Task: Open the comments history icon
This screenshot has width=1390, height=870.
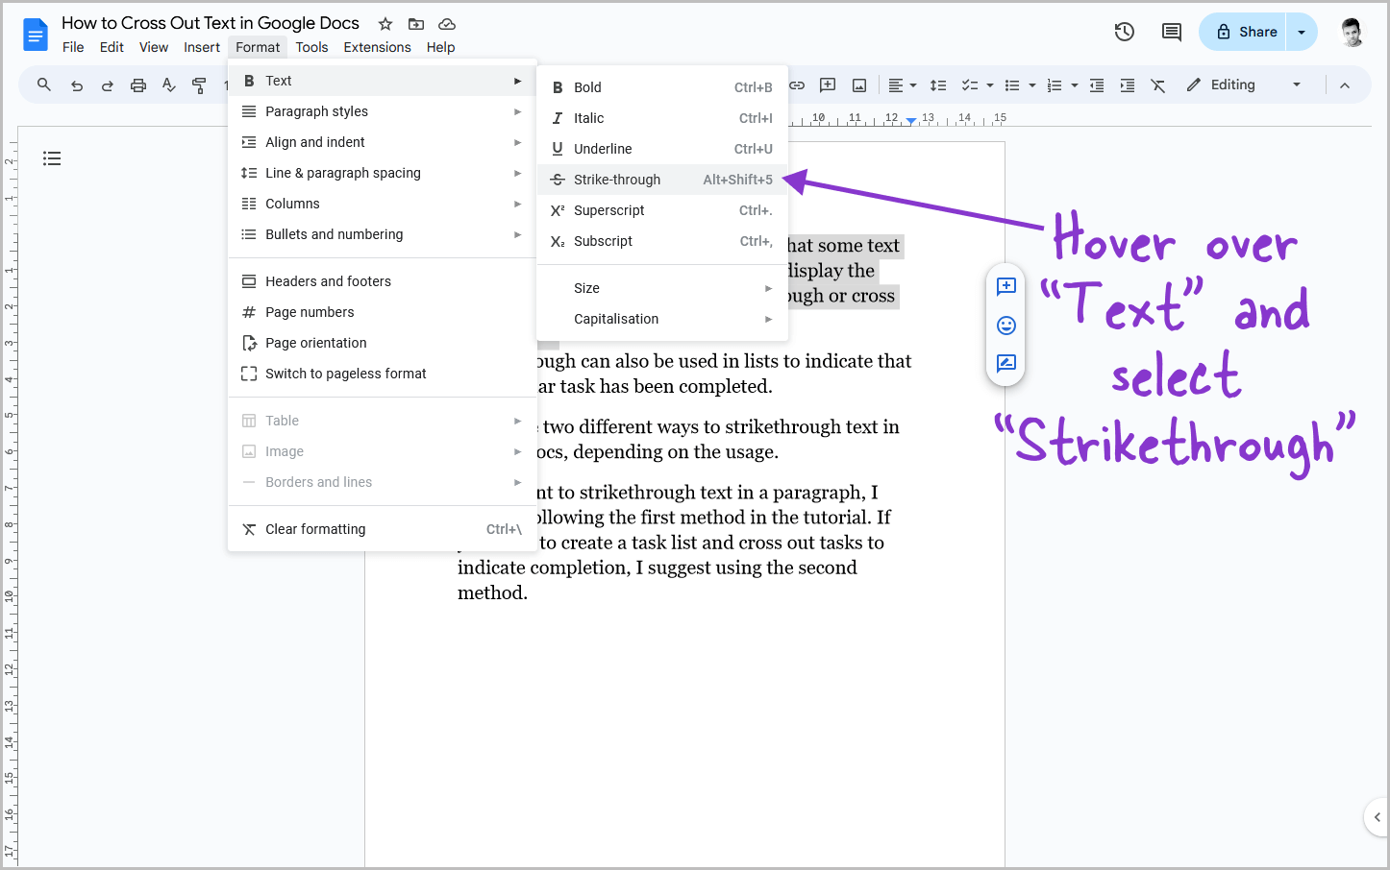Action: point(1172,32)
